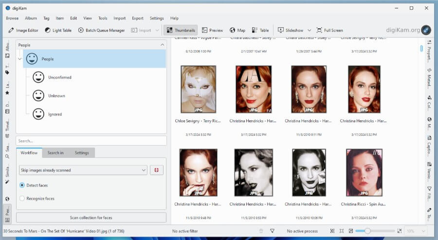Click the filter funnel icon in status bar
The image size is (438, 240).
pyautogui.click(x=273, y=231)
